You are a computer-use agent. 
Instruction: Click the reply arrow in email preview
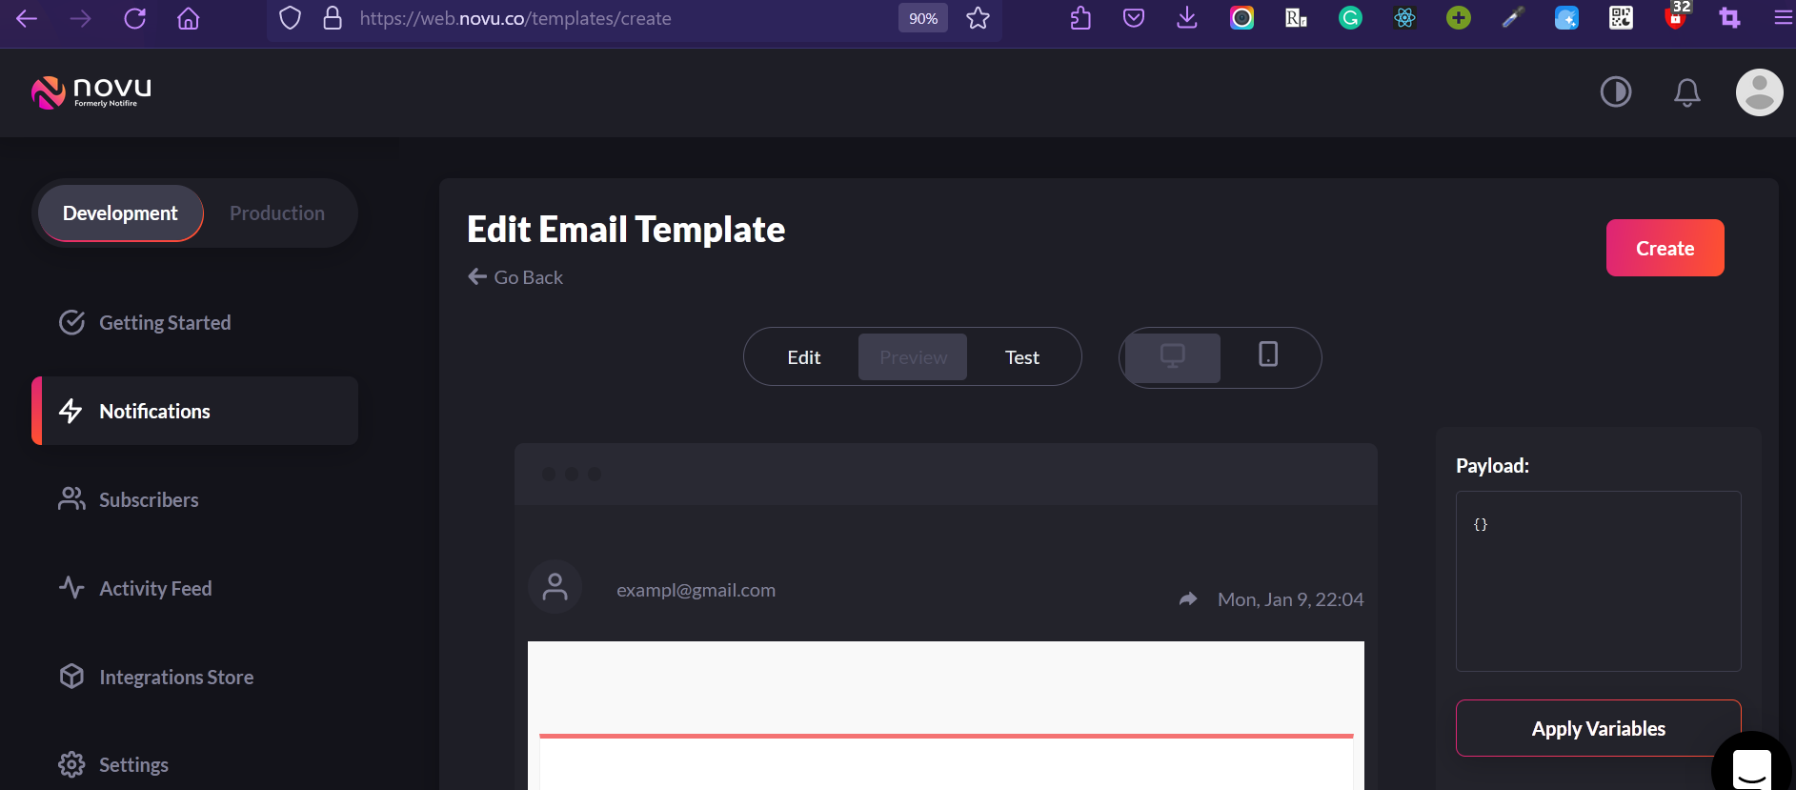pyautogui.click(x=1188, y=599)
